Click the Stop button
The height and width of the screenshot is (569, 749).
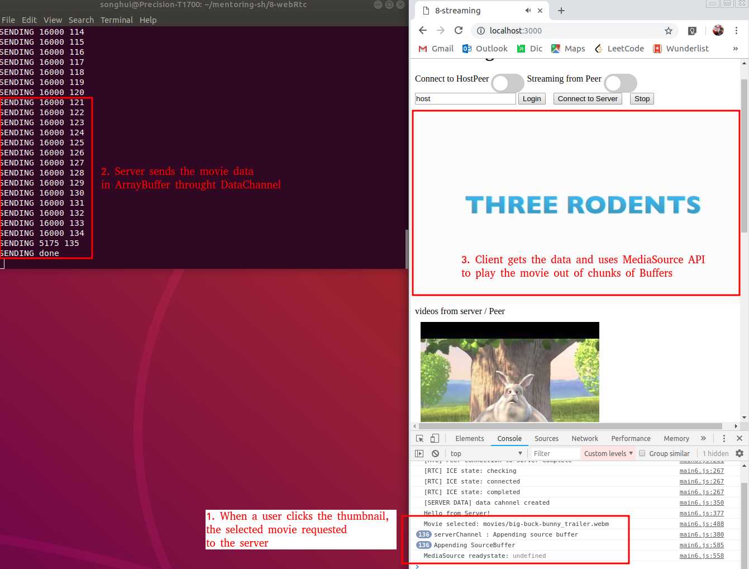pos(642,99)
